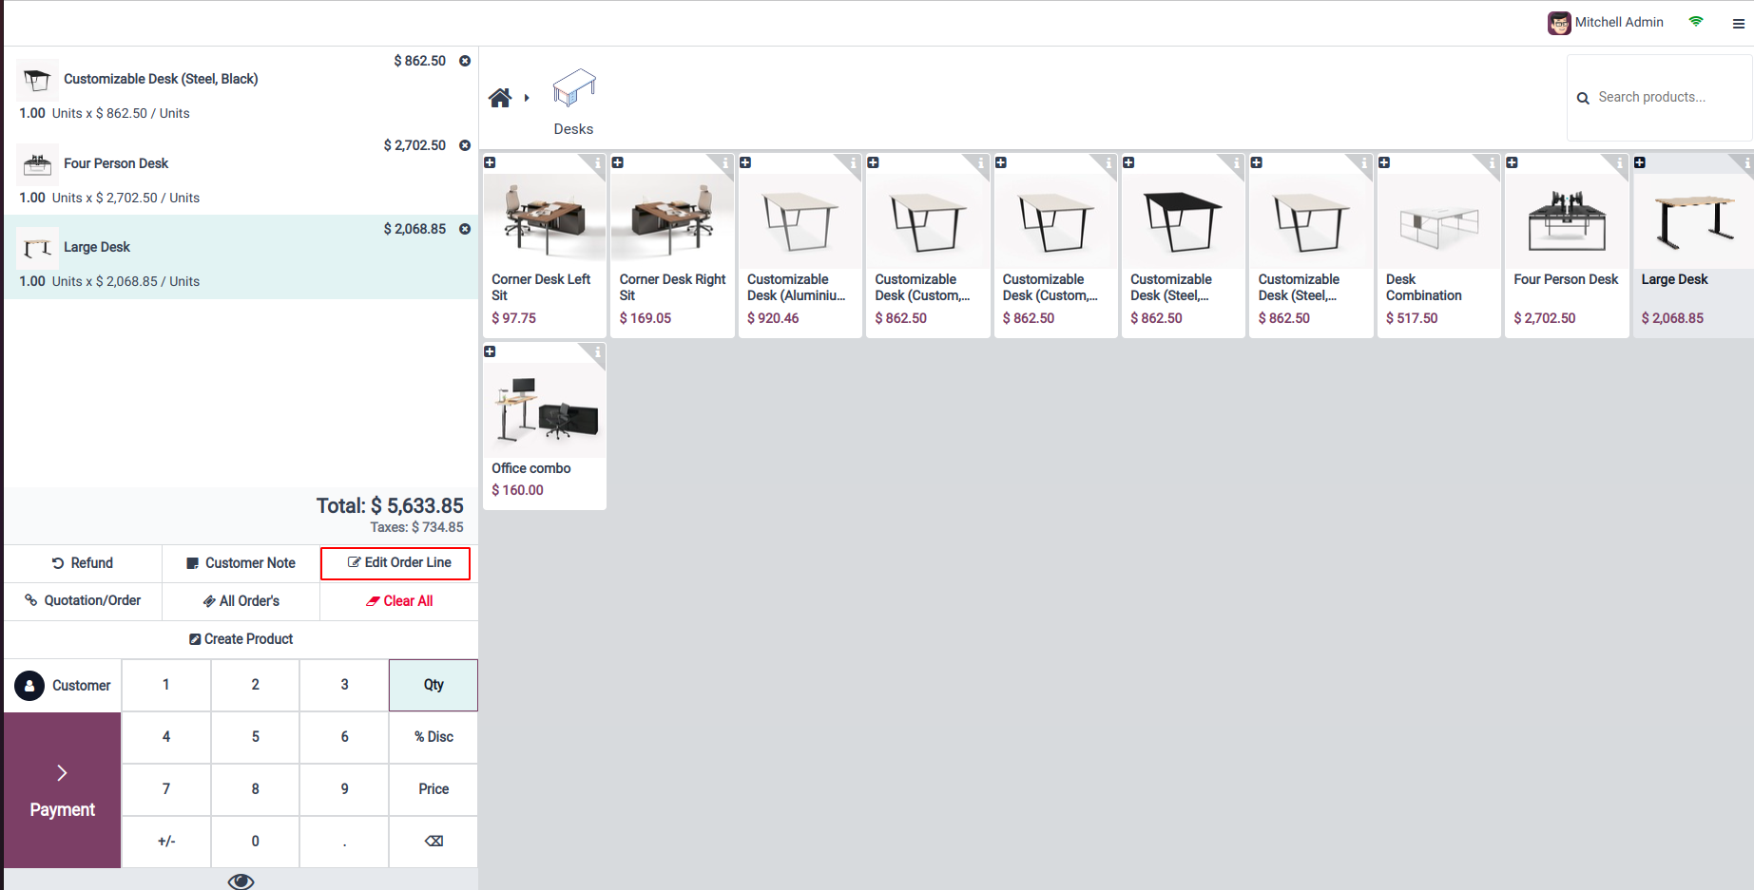1754x890 pixels.
Task: Toggle the eye visibility icon below numpad
Action: tap(241, 881)
